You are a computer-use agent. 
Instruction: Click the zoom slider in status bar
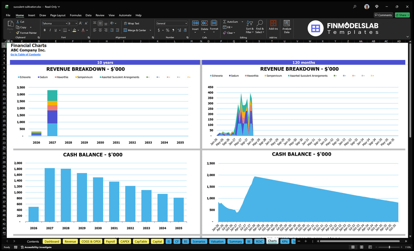click(390, 247)
